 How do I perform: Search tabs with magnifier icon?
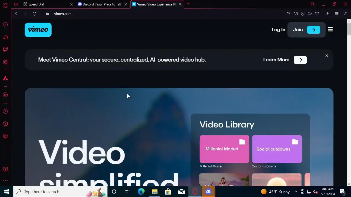pyautogui.click(x=312, y=4)
